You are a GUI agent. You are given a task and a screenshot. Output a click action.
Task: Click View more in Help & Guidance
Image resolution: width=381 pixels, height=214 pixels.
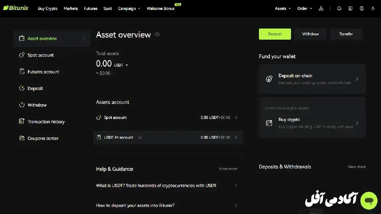tap(228, 169)
